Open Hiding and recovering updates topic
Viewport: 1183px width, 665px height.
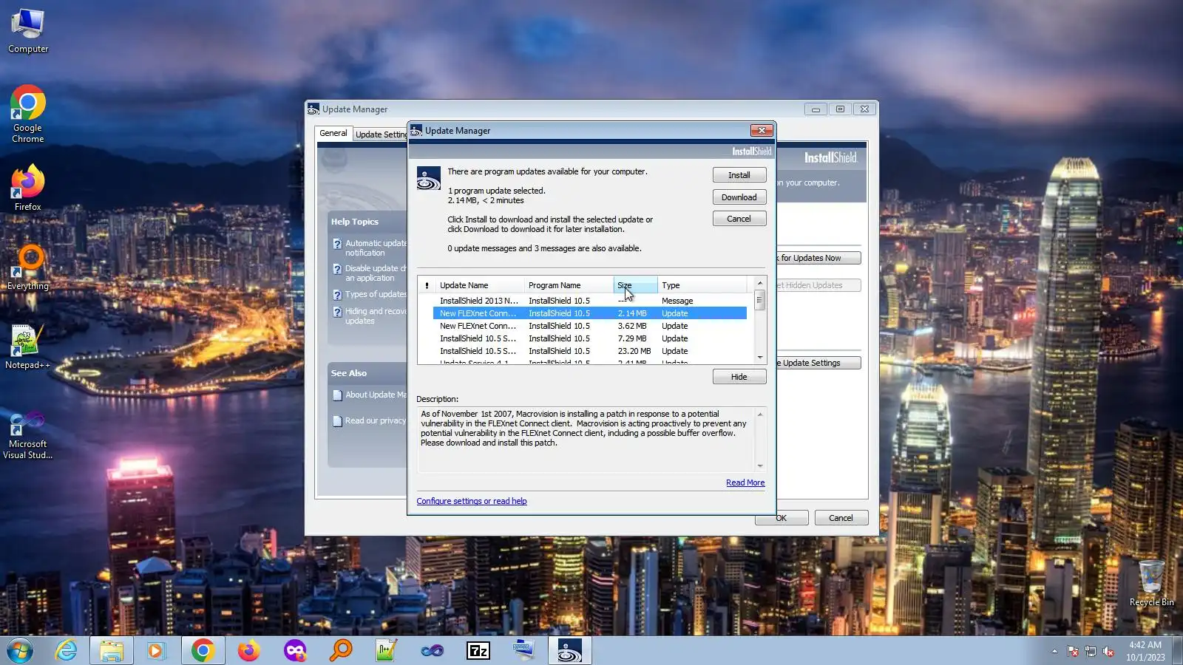tap(376, 316)
